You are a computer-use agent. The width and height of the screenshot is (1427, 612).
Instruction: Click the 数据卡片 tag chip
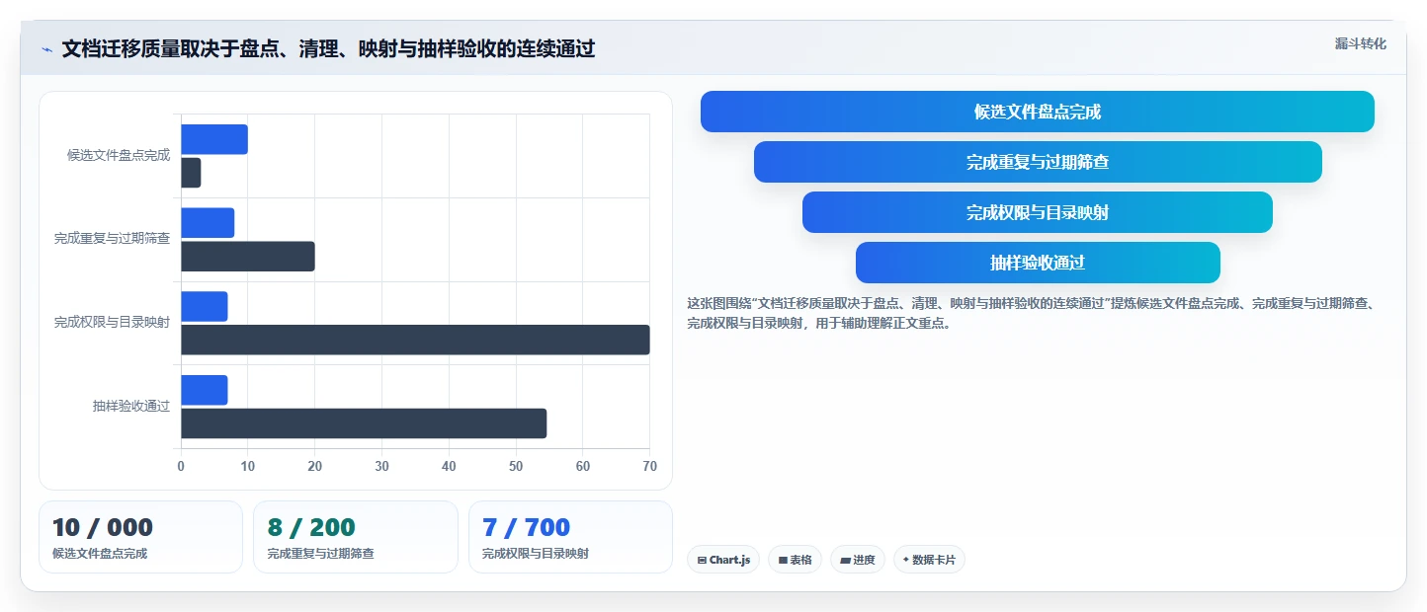tap(929, 560)
